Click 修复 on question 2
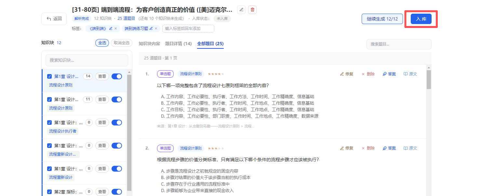481x196 pixels. [x=347, y=148]
